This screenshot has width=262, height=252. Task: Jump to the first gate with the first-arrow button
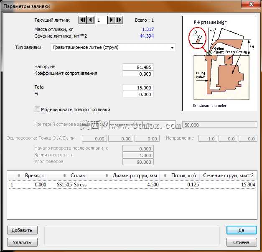83,20
